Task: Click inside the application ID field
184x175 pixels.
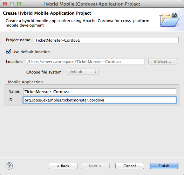Action: tap(100, 100)
